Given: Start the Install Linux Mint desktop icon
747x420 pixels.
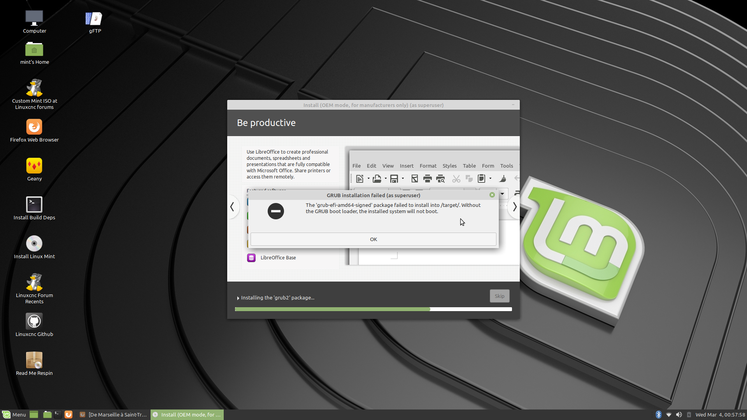Looking at the screenshot, I should tap(34, 247).
